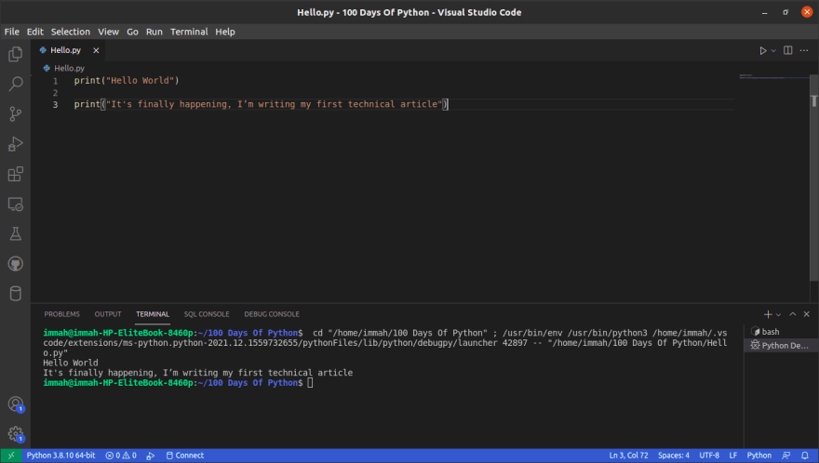Open the Explorer view in activity bar
Screen dimensions: 819x463
point(16,54)
